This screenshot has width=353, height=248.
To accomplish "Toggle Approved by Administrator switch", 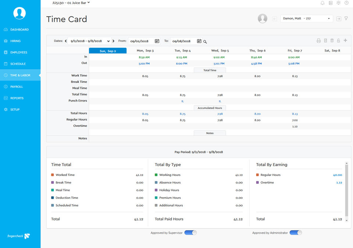I will pyautogui.click(x=296, y=233).
